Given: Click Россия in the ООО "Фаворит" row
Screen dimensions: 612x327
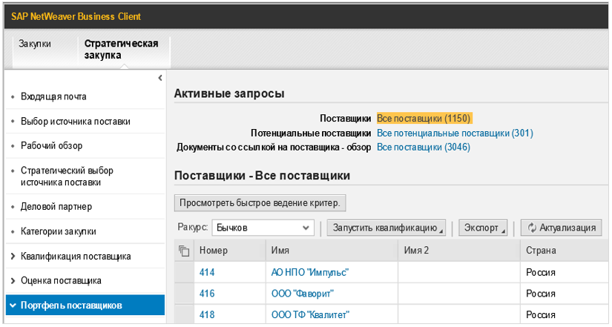Looking at the screenshot, I should tap(541, 294).
